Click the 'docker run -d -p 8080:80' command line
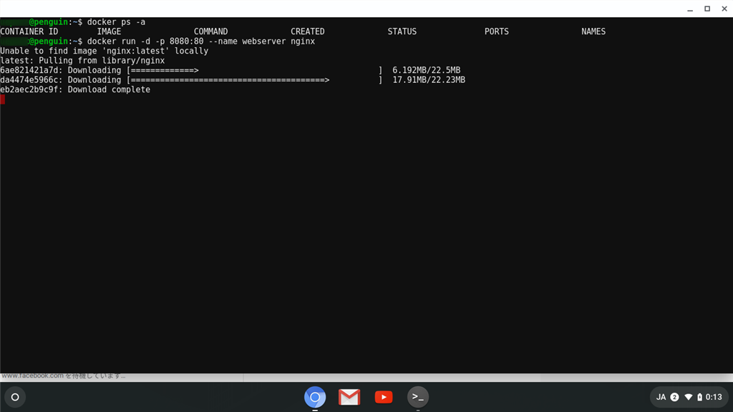The height and width of the screenshot is (412, 733). click(201, 41)
